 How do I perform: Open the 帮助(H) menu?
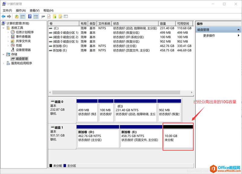(48, 11)
